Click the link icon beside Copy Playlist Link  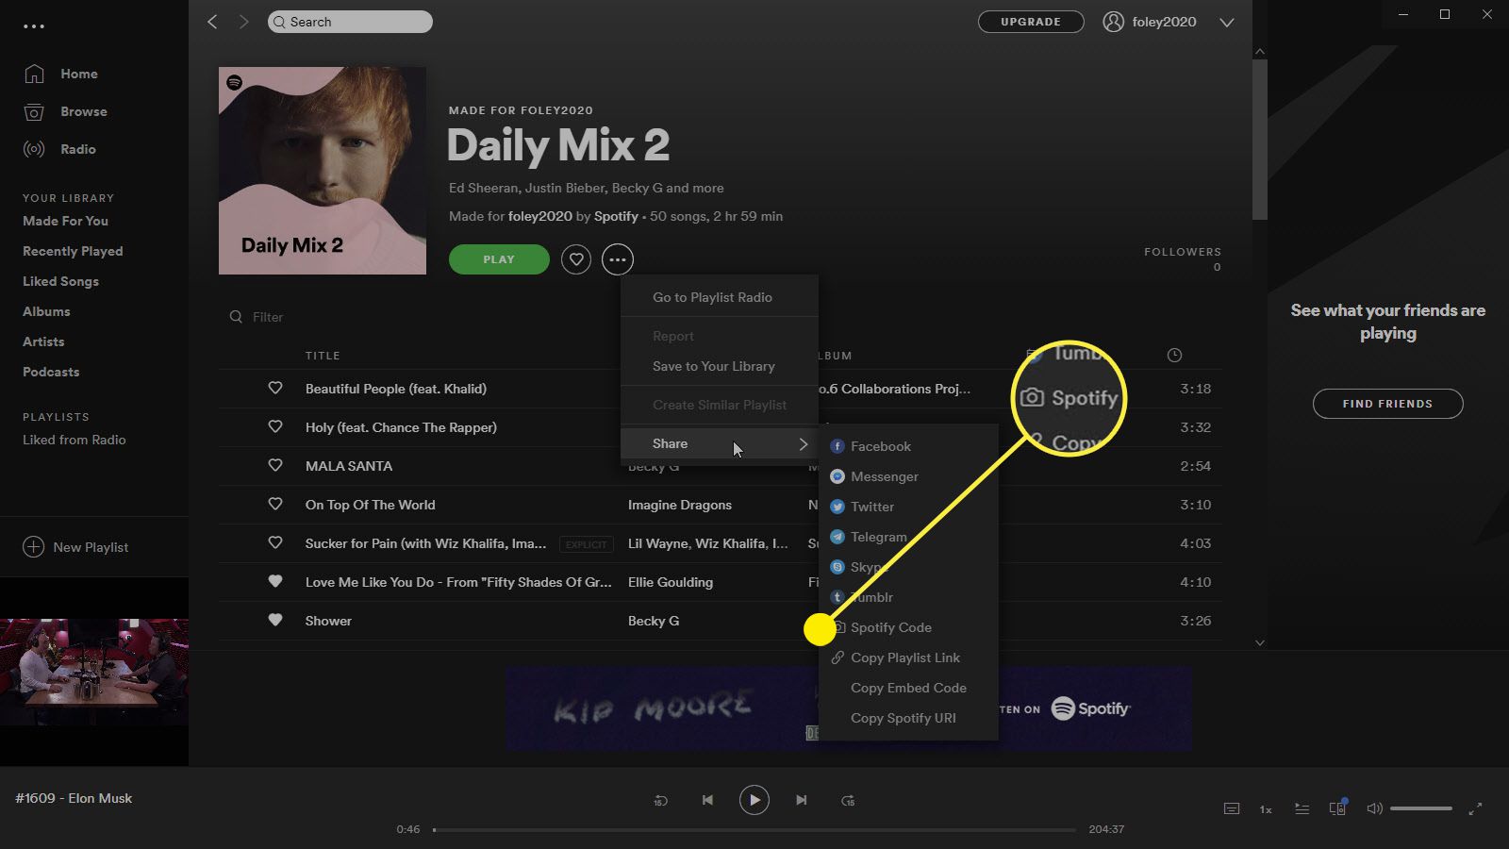click(x=837, y=658)
